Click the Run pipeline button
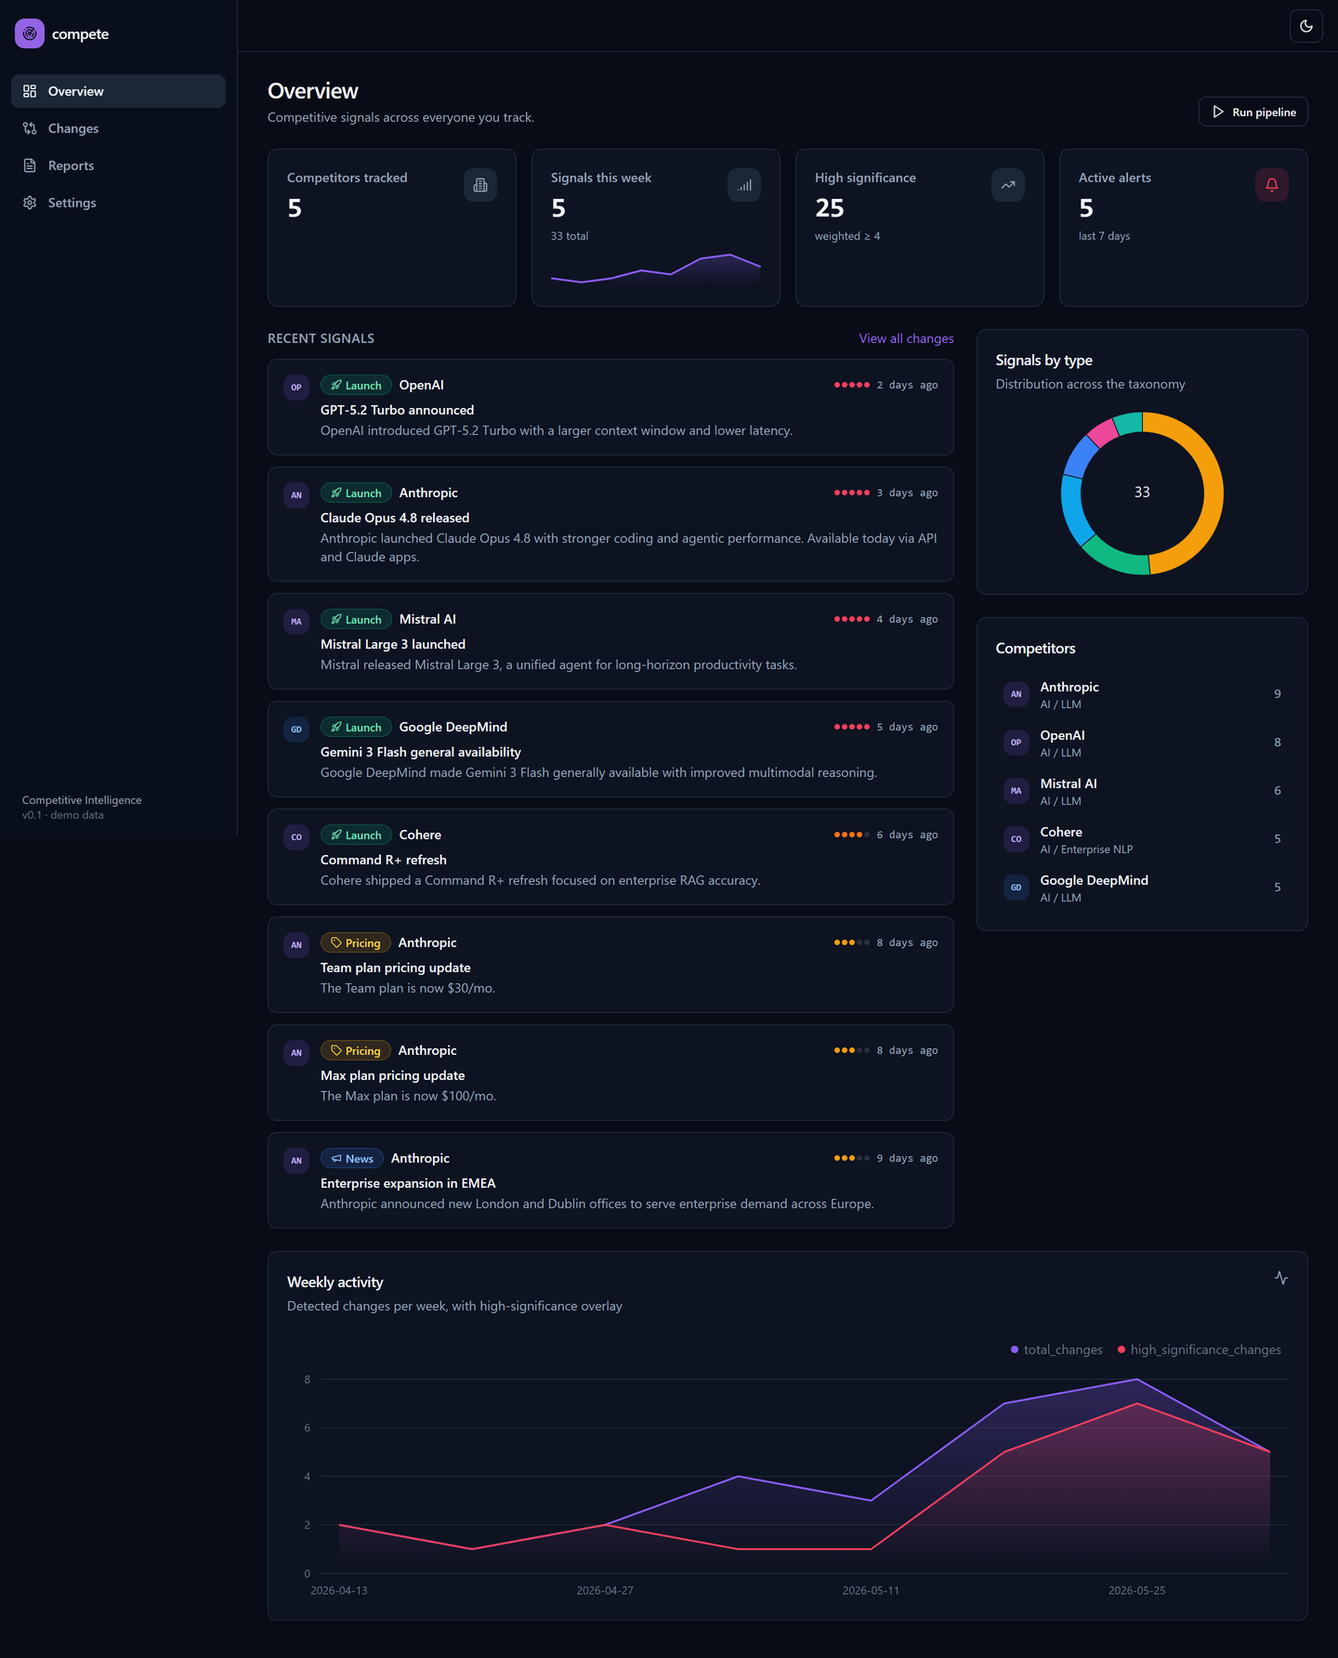 click(1253, 112)
